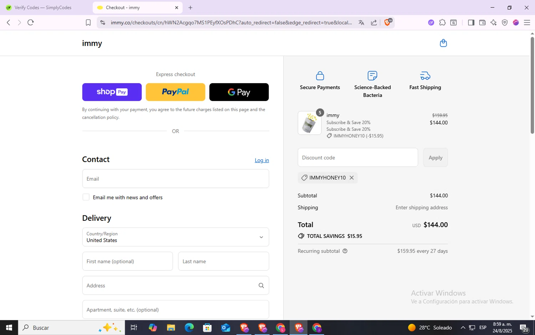Click the page vertical scrollbar thumb
The height and width of the screenshot is (335, 535).
532,86
